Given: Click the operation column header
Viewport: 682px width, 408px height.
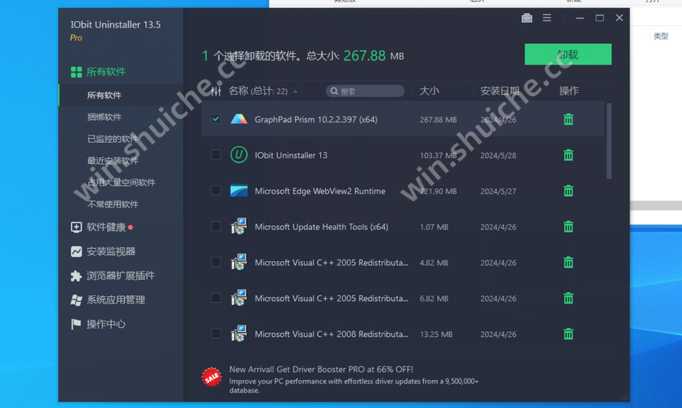Looking at the screenshot, I should pos(569,91).
